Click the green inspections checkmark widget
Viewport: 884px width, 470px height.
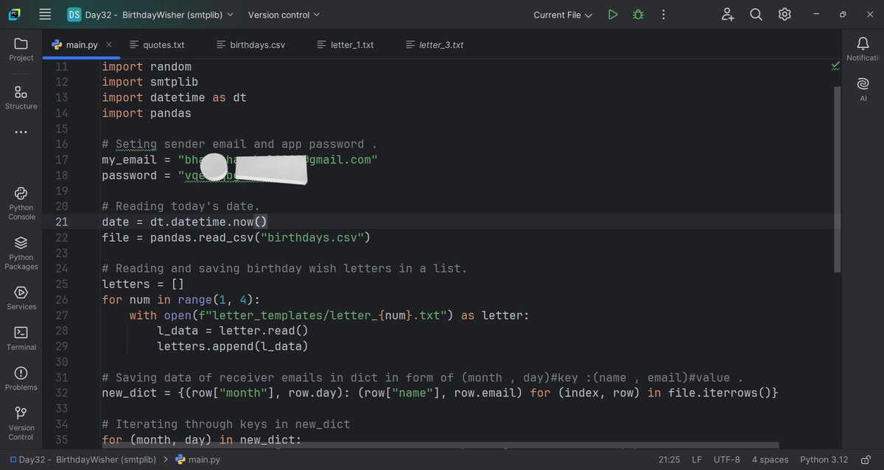pyautogui.click(x=835, y=66)
